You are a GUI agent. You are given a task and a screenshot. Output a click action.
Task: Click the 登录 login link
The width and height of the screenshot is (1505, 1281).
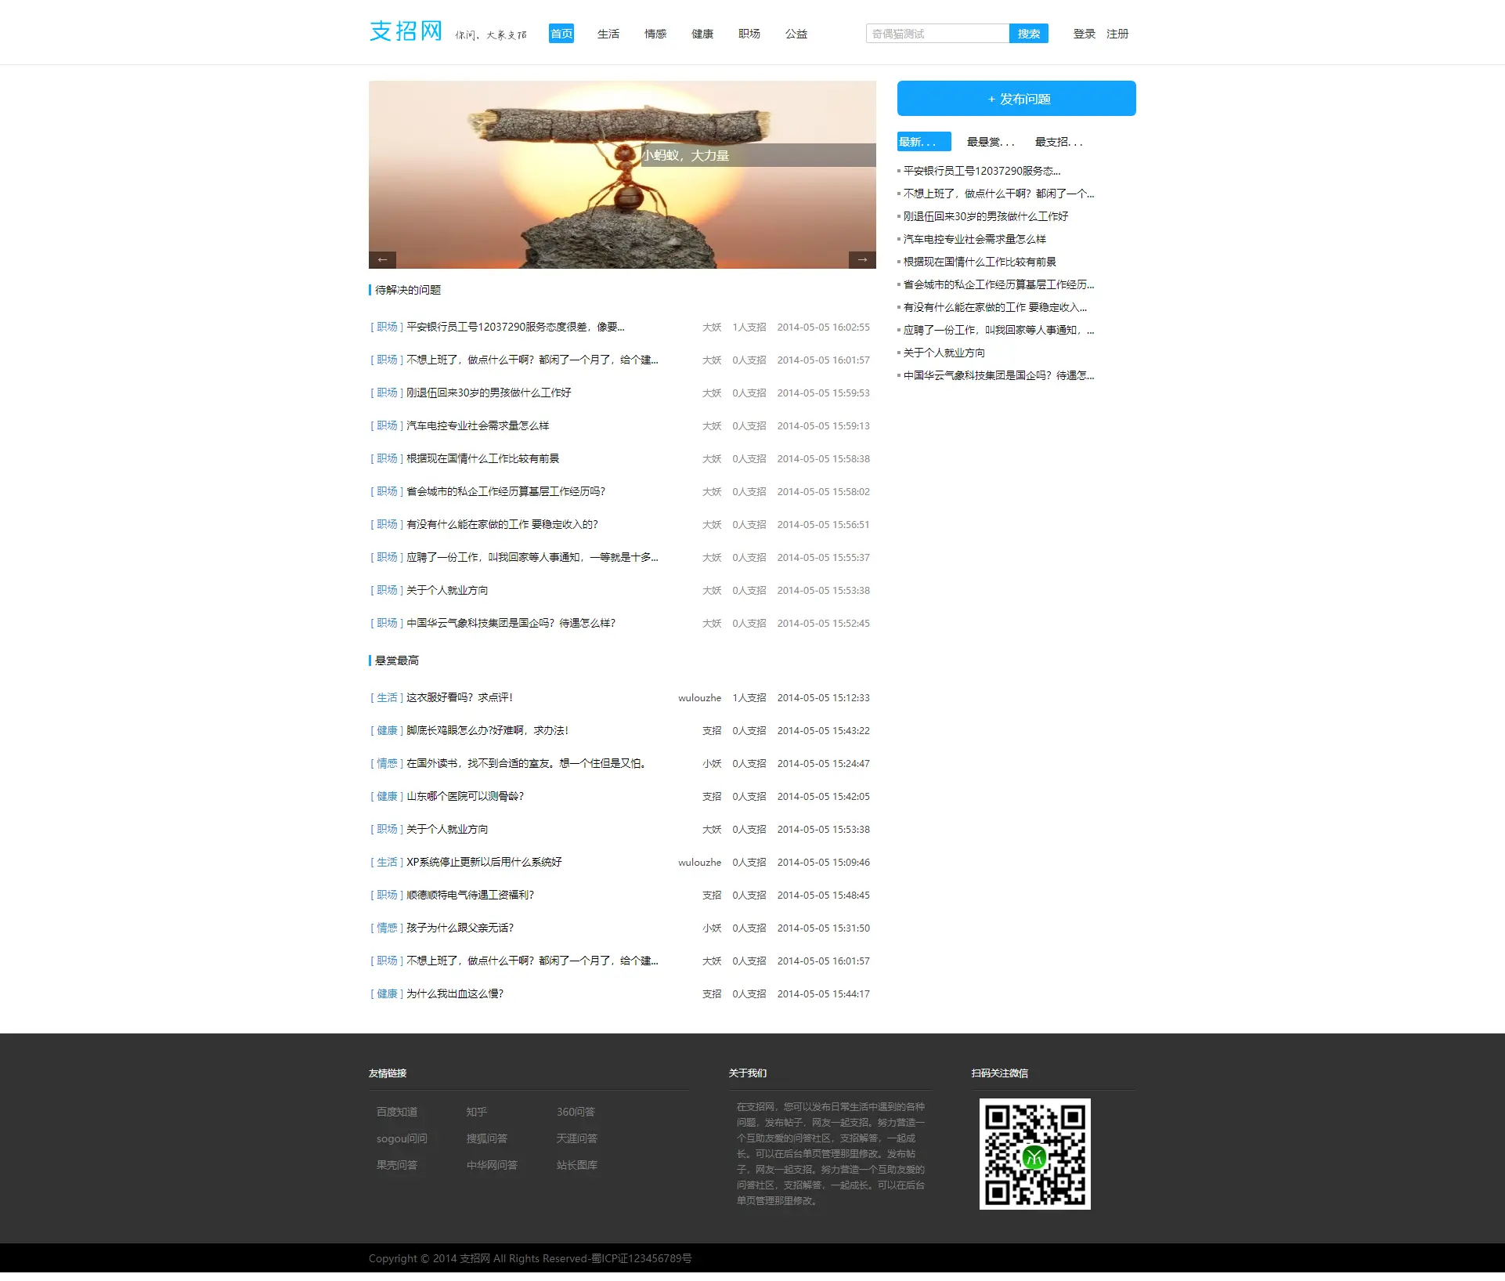point(1085,34)
